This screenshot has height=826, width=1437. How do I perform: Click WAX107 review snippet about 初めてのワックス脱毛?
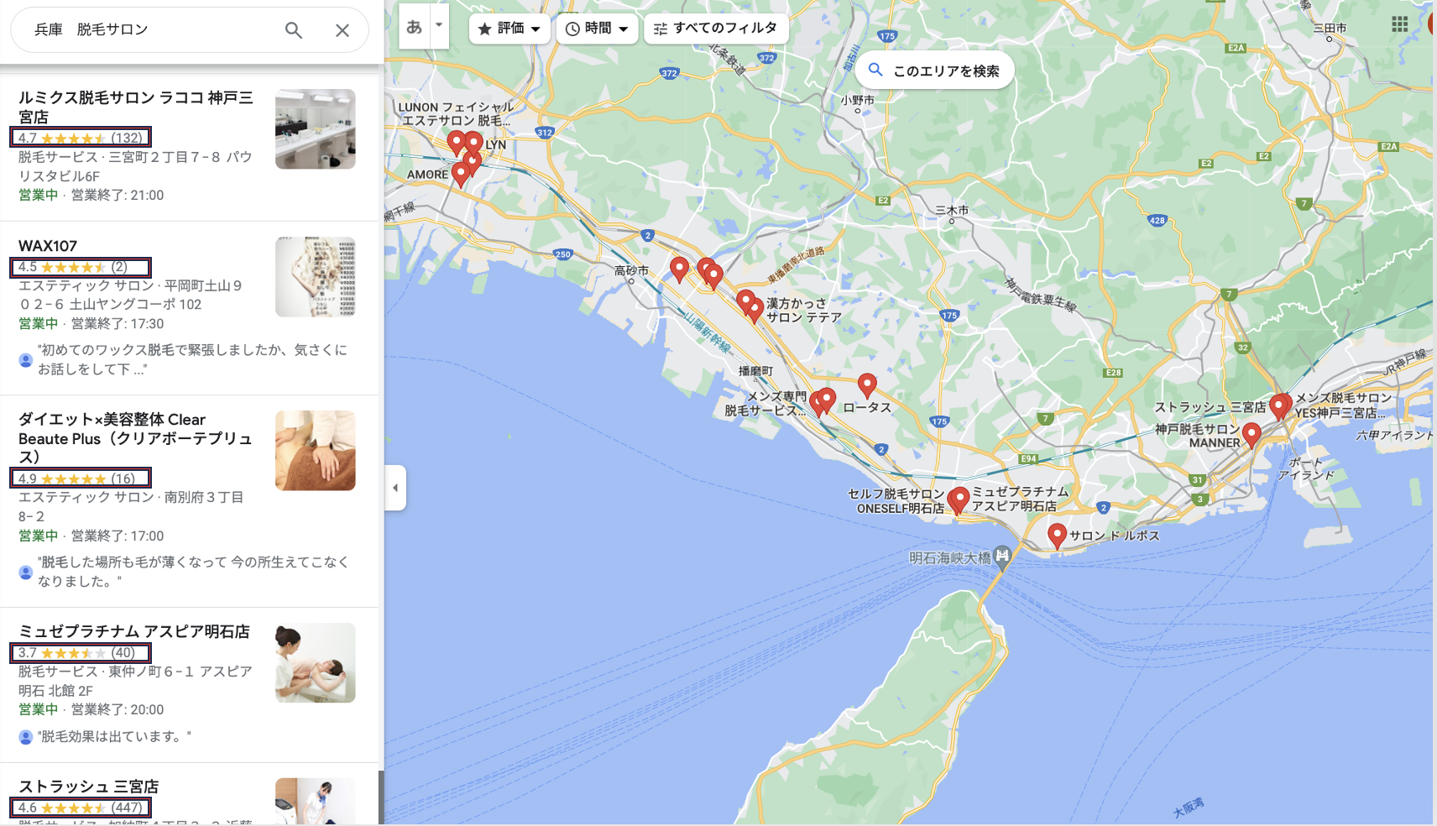pos(192,359)
